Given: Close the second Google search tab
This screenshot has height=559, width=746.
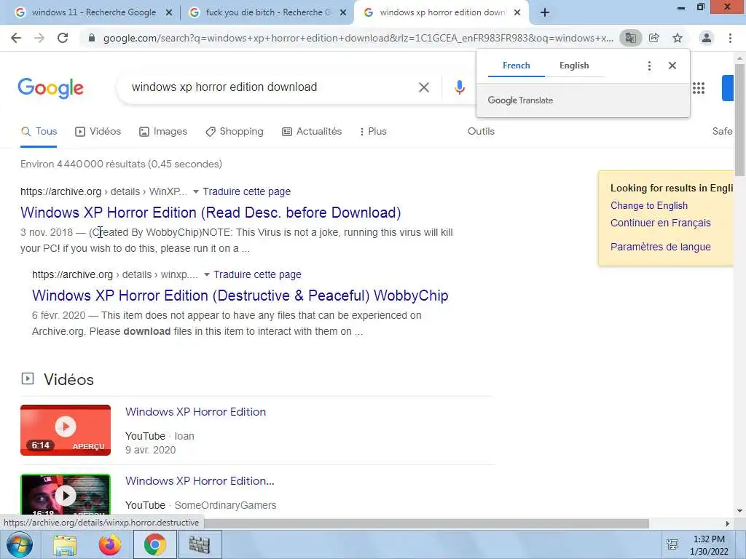Looking at the screenshot, I should 343,13.
